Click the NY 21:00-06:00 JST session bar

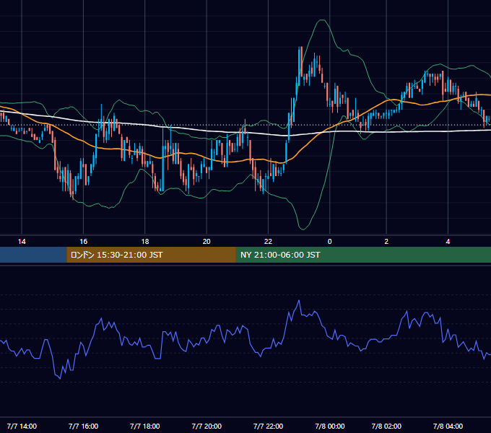tap(363, 255)
